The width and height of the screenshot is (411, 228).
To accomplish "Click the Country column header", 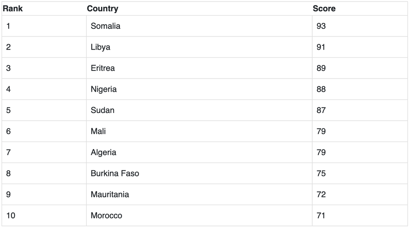I will [102, 8].
